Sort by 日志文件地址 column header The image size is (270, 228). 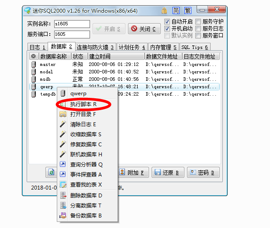pos(201,56)
